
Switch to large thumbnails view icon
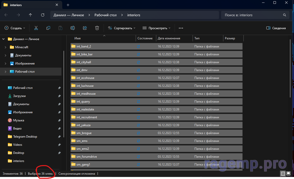coord(288,174)
